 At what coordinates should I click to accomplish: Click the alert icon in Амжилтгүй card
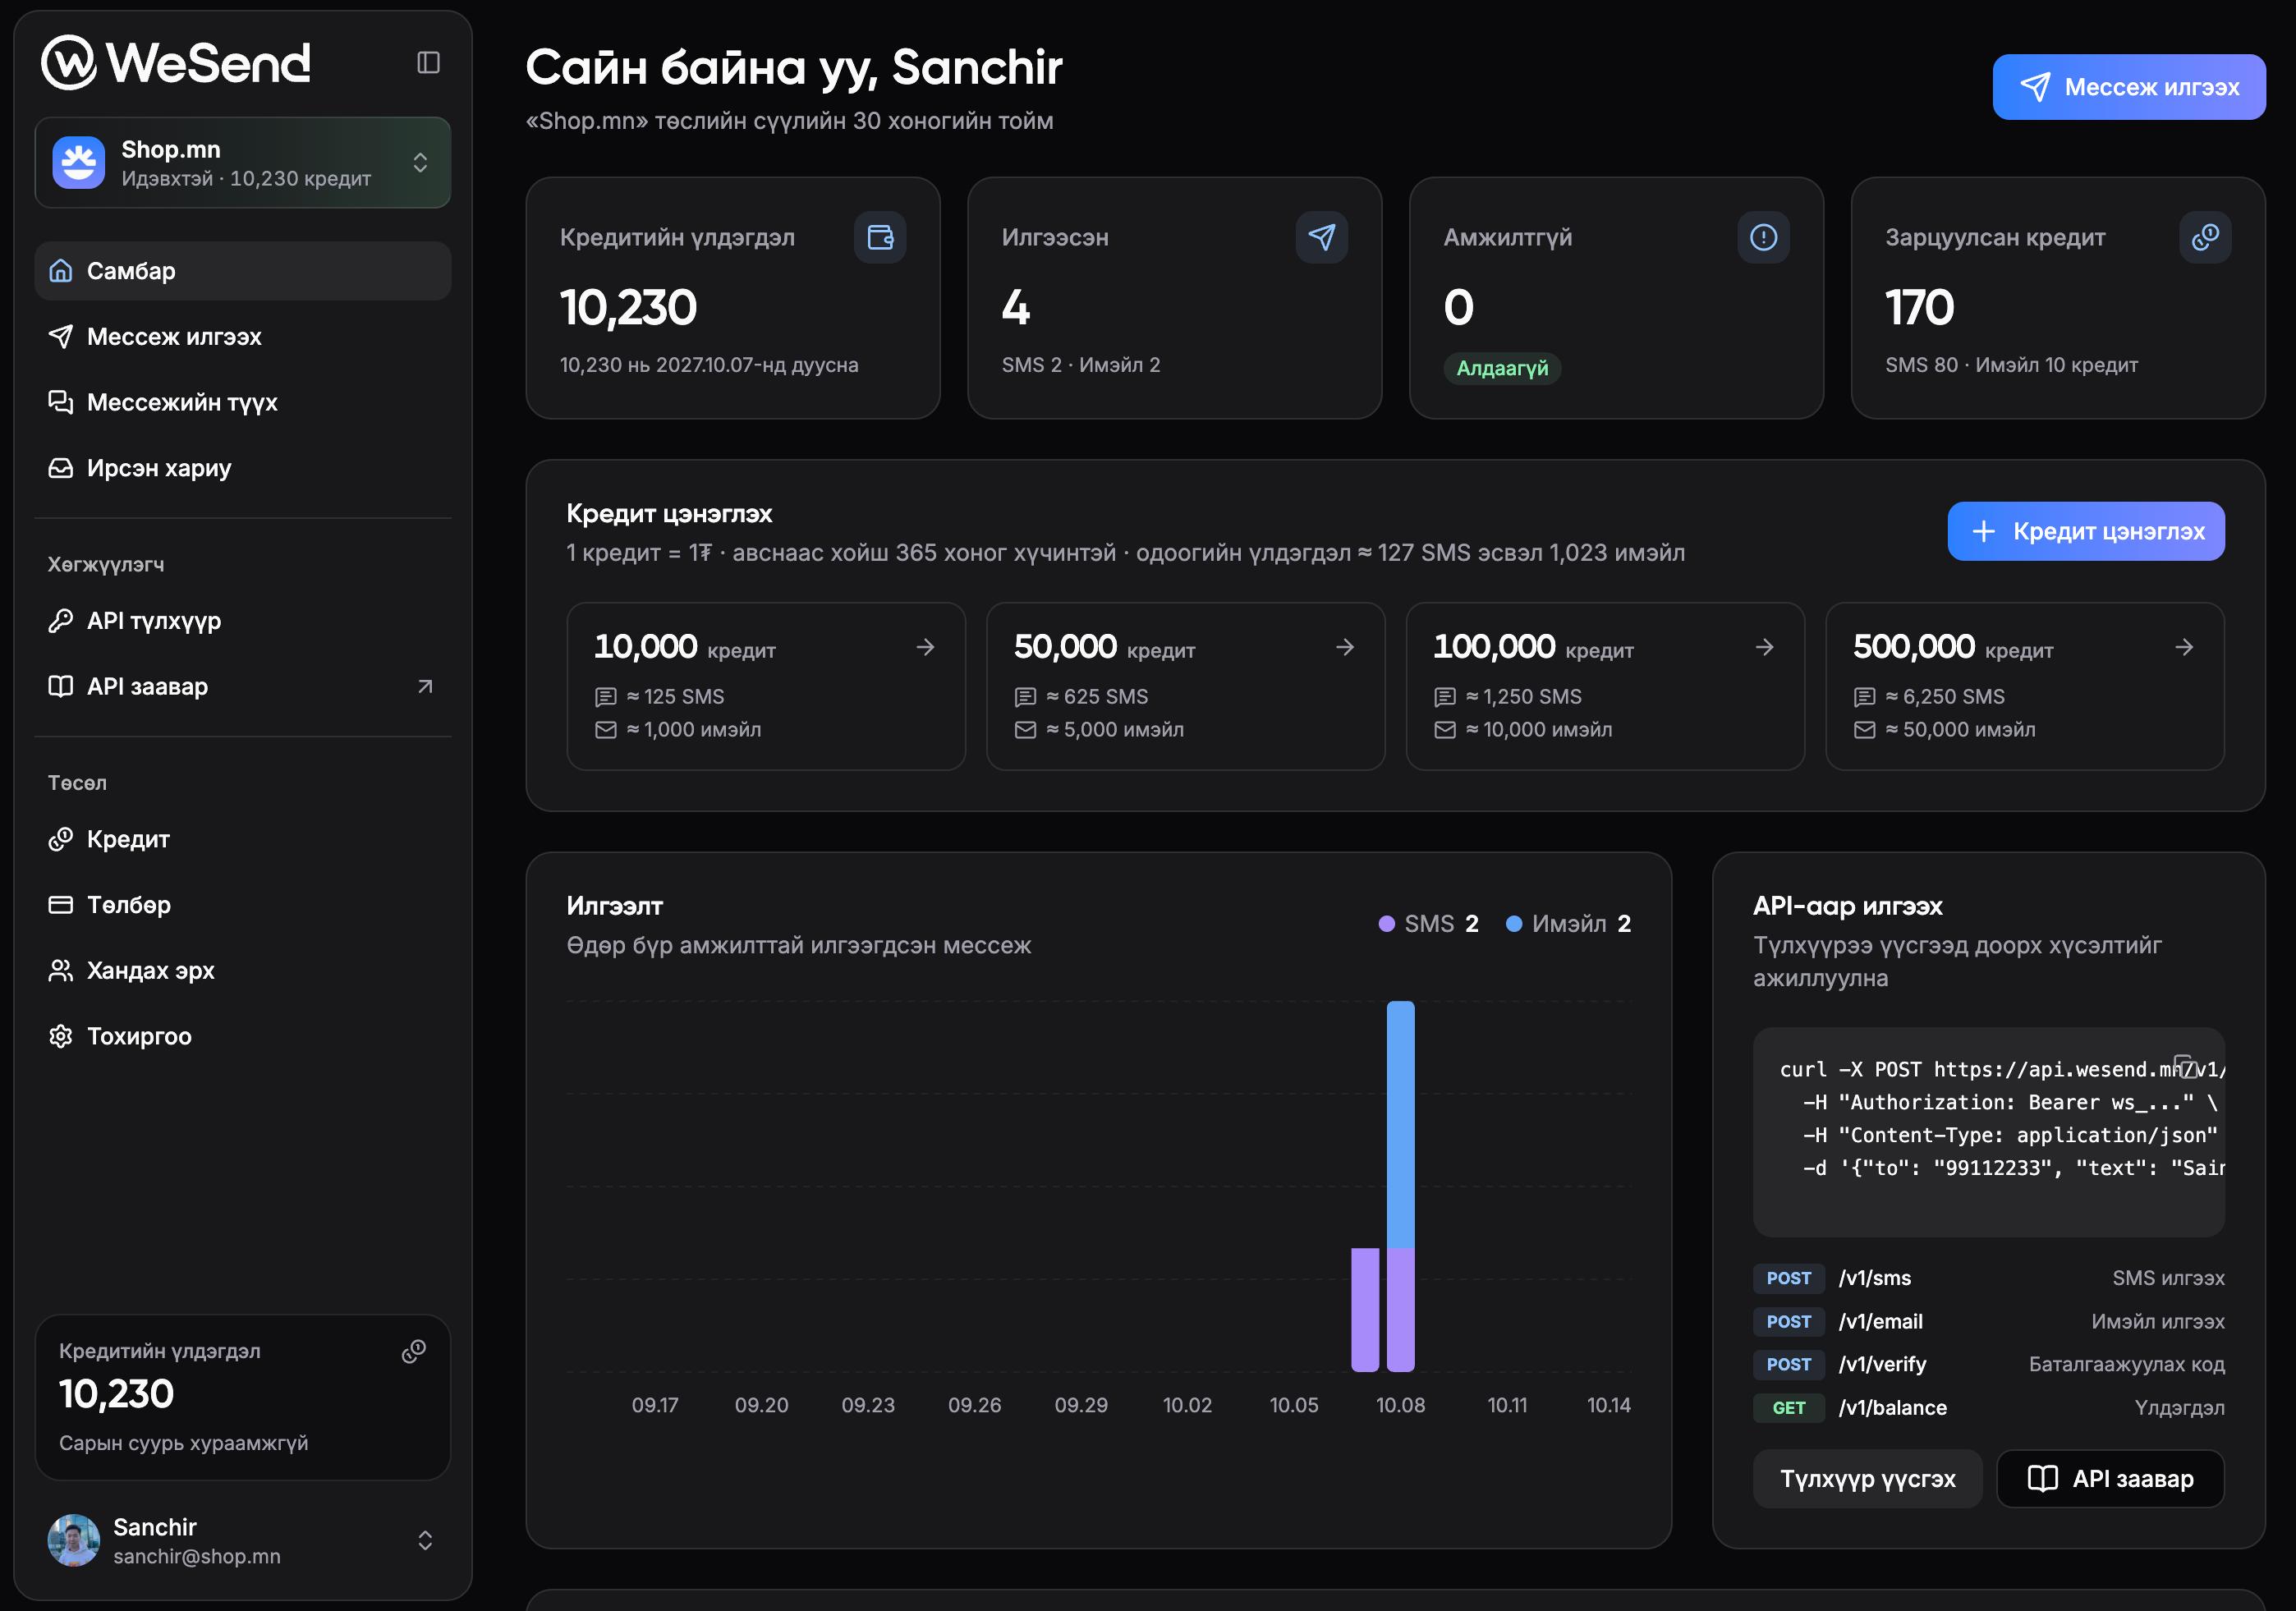pyautogui.click(x=1763, y=237)
